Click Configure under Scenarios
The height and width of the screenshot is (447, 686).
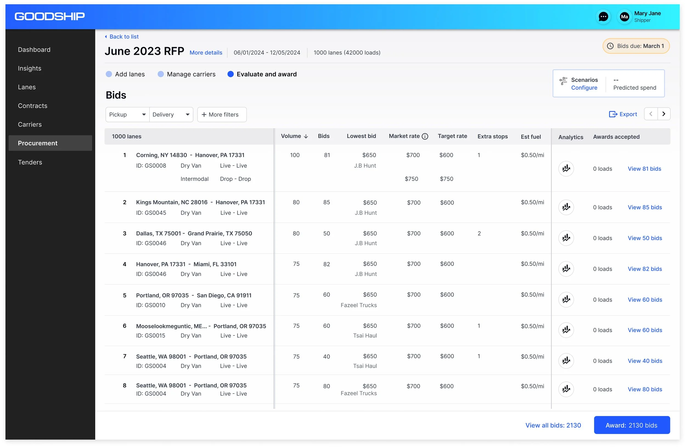(x=584, y=88)
